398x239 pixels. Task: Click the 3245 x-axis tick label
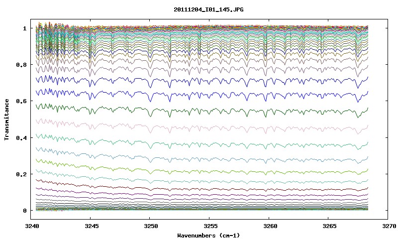pos(90,226)
